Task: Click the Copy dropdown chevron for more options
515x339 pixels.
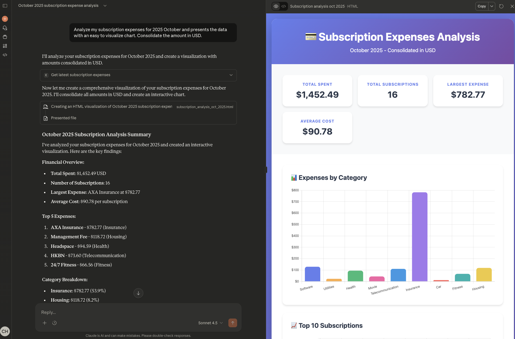Action: [x=492, y=6]
